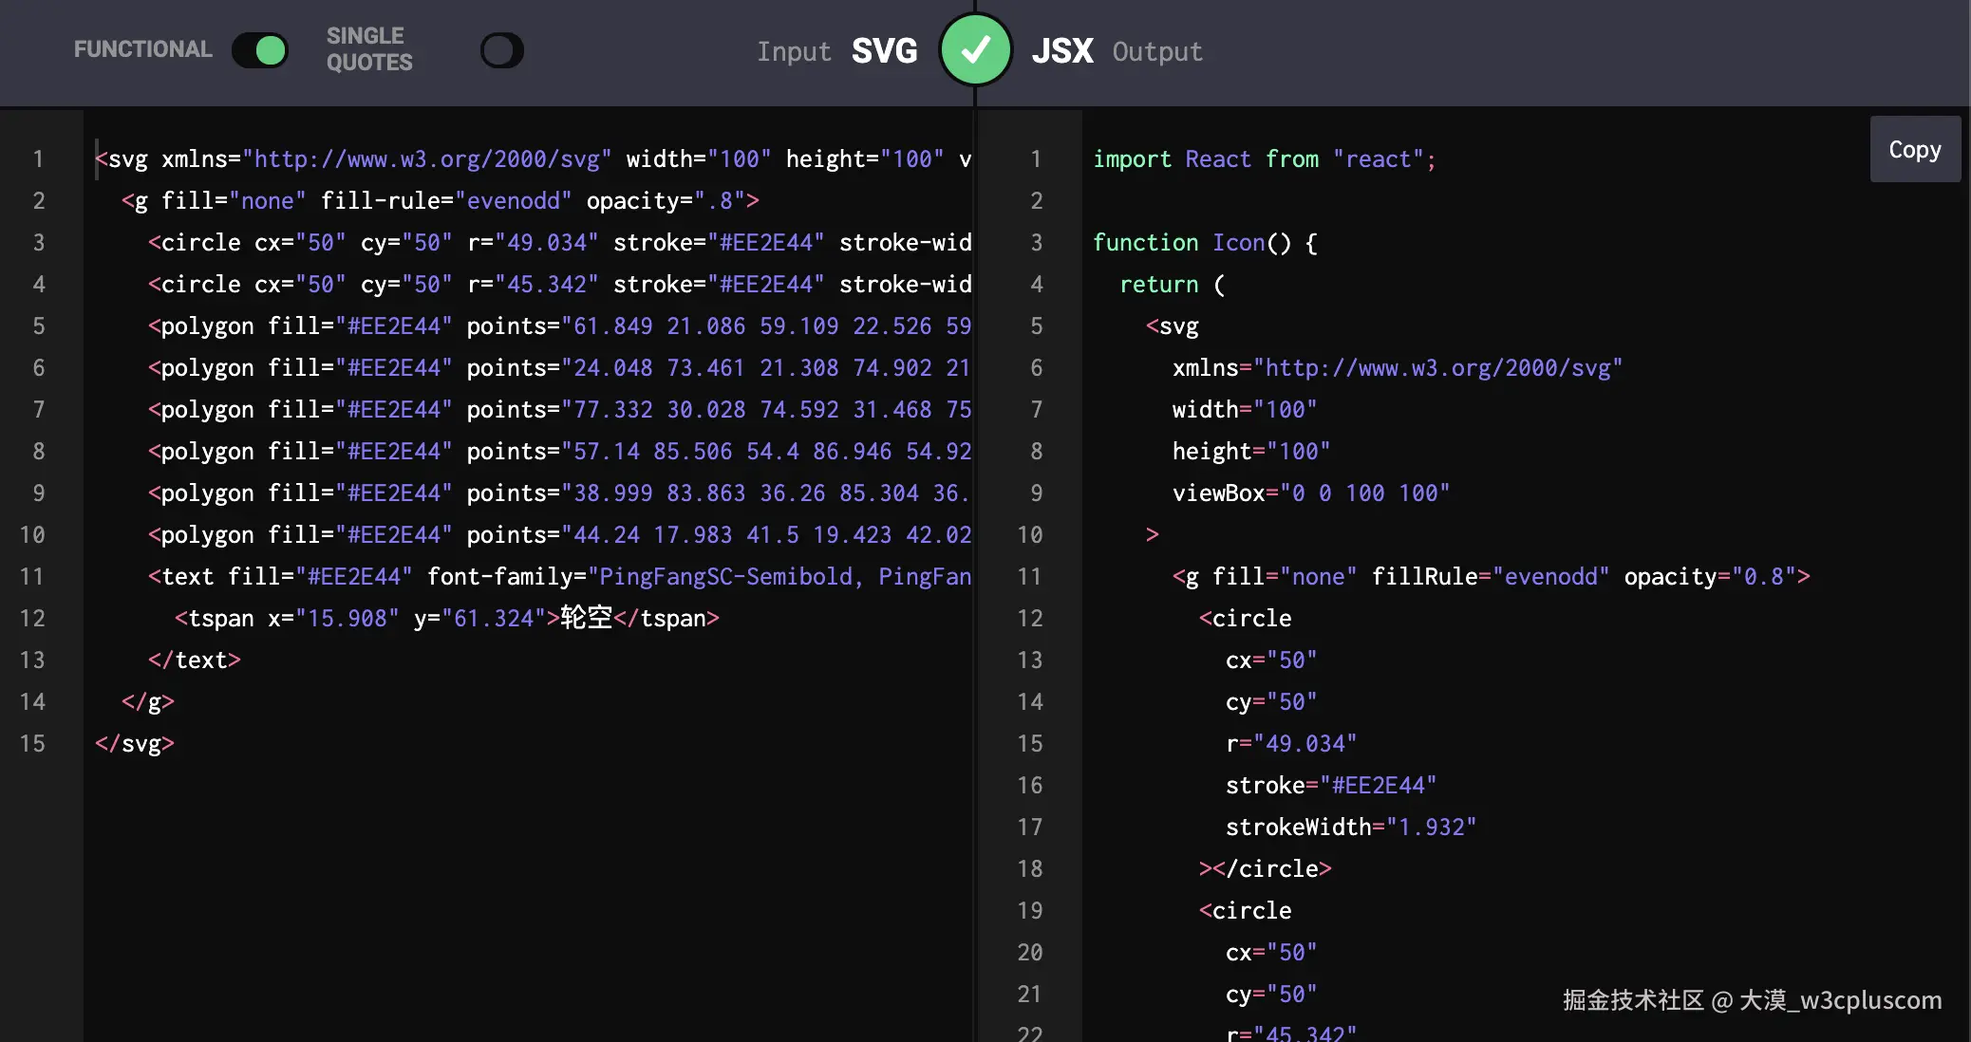Copy the JSX output code

[x=1914, y=149]
